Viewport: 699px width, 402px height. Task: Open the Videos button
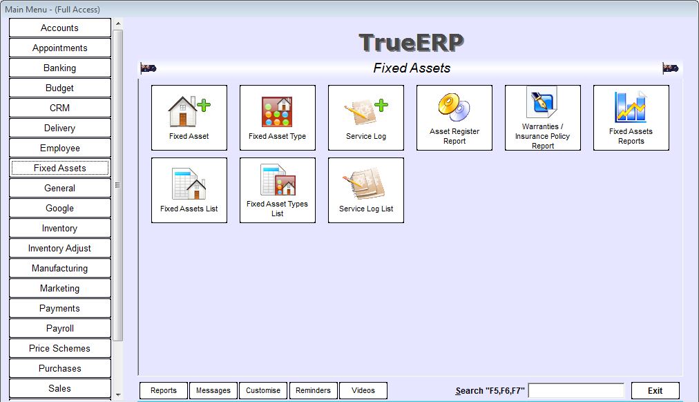tap(363, 390)
